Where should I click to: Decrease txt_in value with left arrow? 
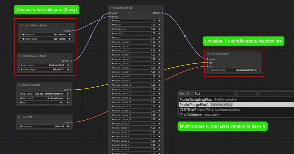[x=113, y=38]
